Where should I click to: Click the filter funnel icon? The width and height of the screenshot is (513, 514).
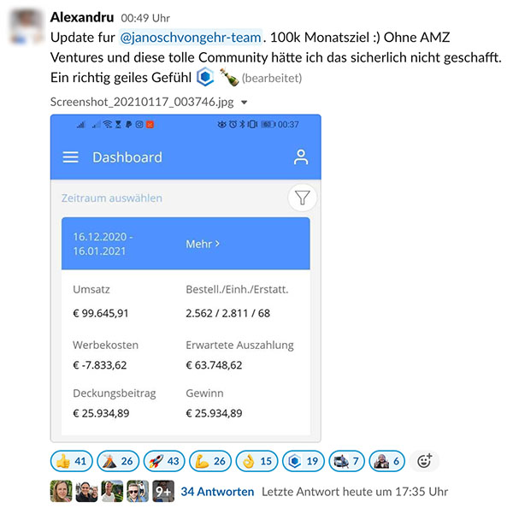(302, 198)
